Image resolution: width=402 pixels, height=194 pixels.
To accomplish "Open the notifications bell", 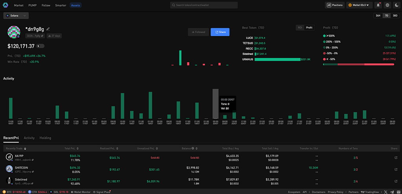I will coord(378,5).
